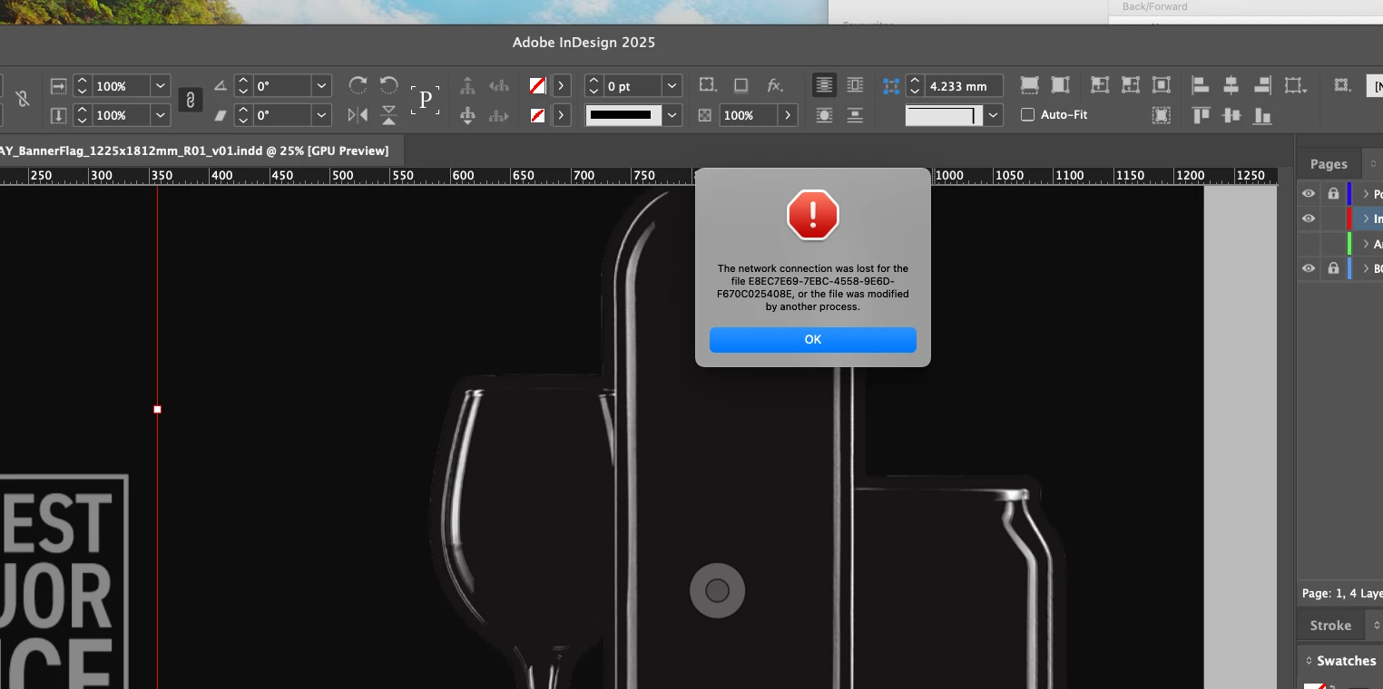Open the corner shape dropdown

[x=994, y=115]
